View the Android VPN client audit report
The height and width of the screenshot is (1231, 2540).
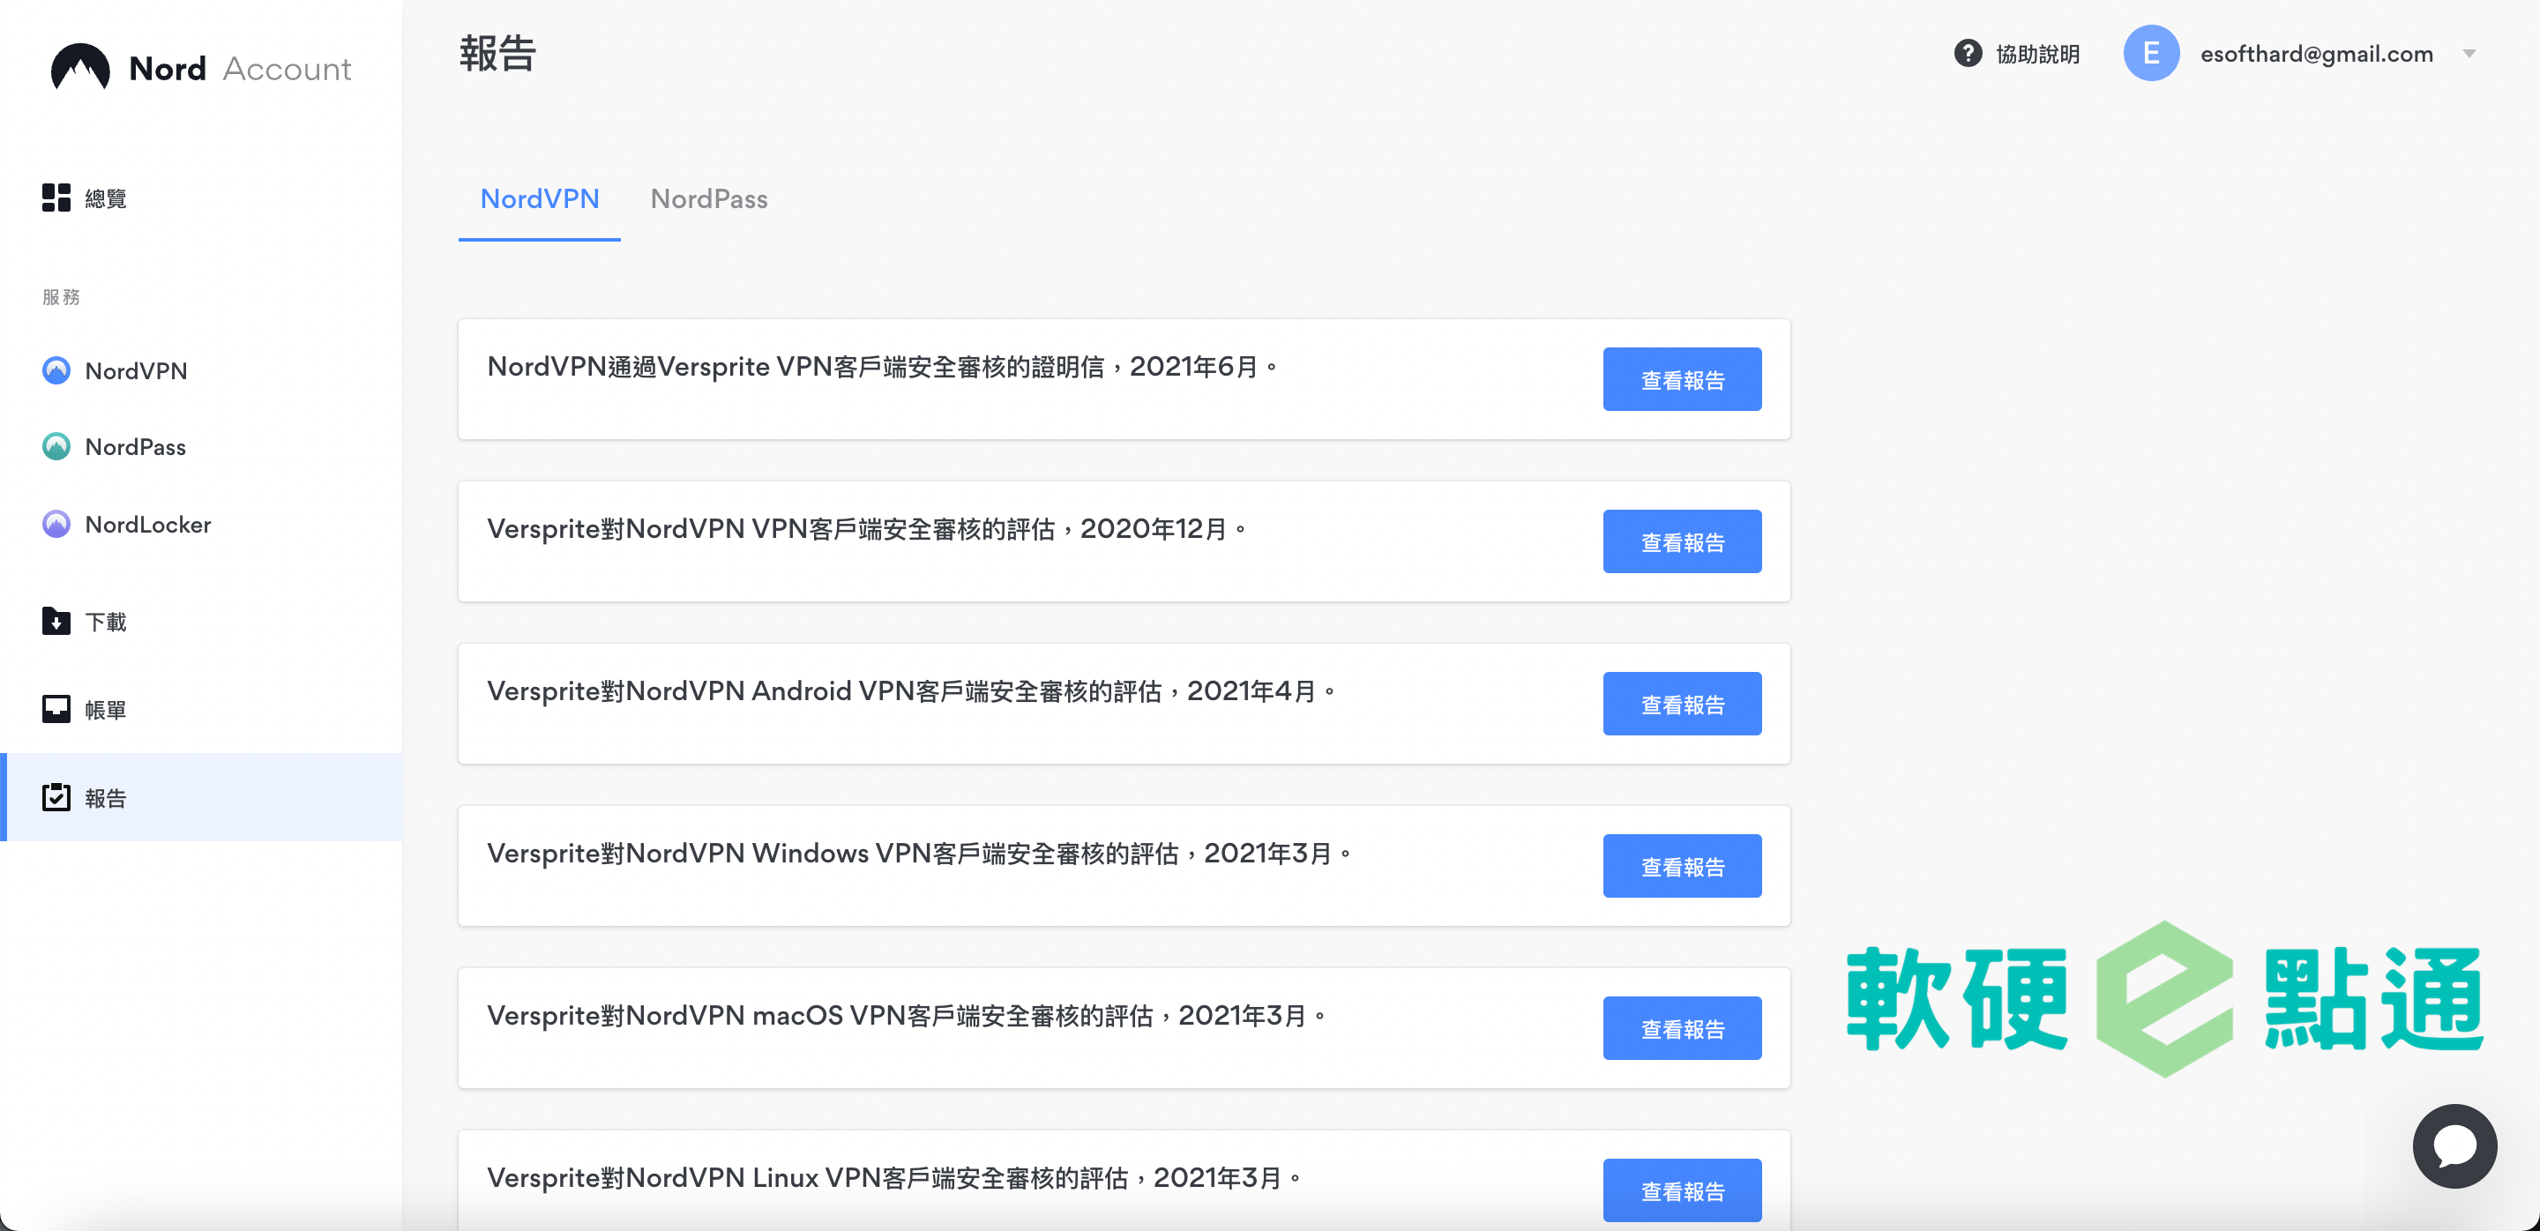point(1681,704)
